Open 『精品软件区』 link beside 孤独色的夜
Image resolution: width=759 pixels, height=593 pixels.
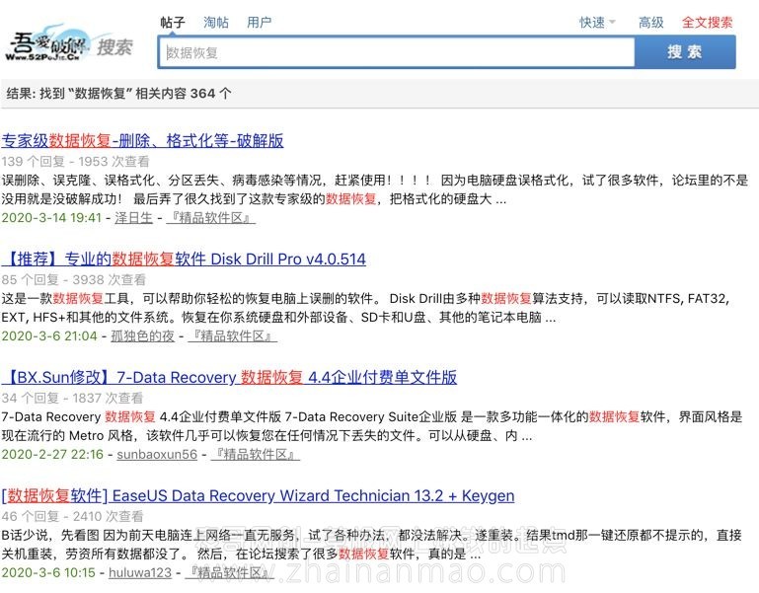coord(232,335)
